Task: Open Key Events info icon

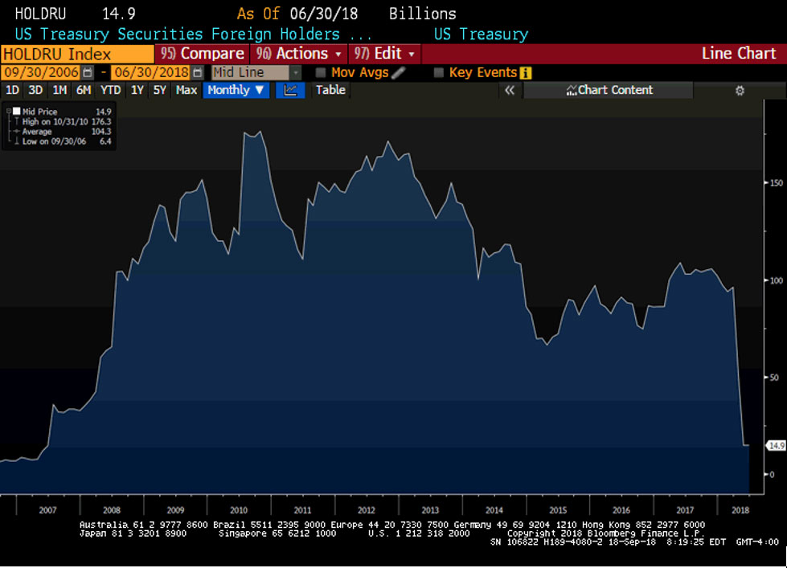Action: click(x=526, y=73)
